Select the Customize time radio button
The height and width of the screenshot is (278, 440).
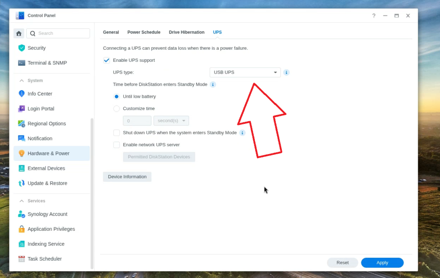116,109
